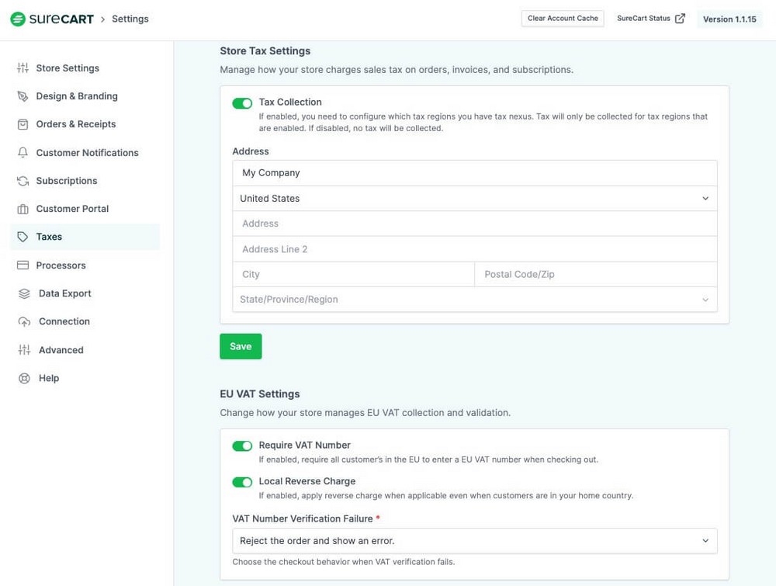
Task: Disable the Tax Collection toggle
Action: (242, 103)
